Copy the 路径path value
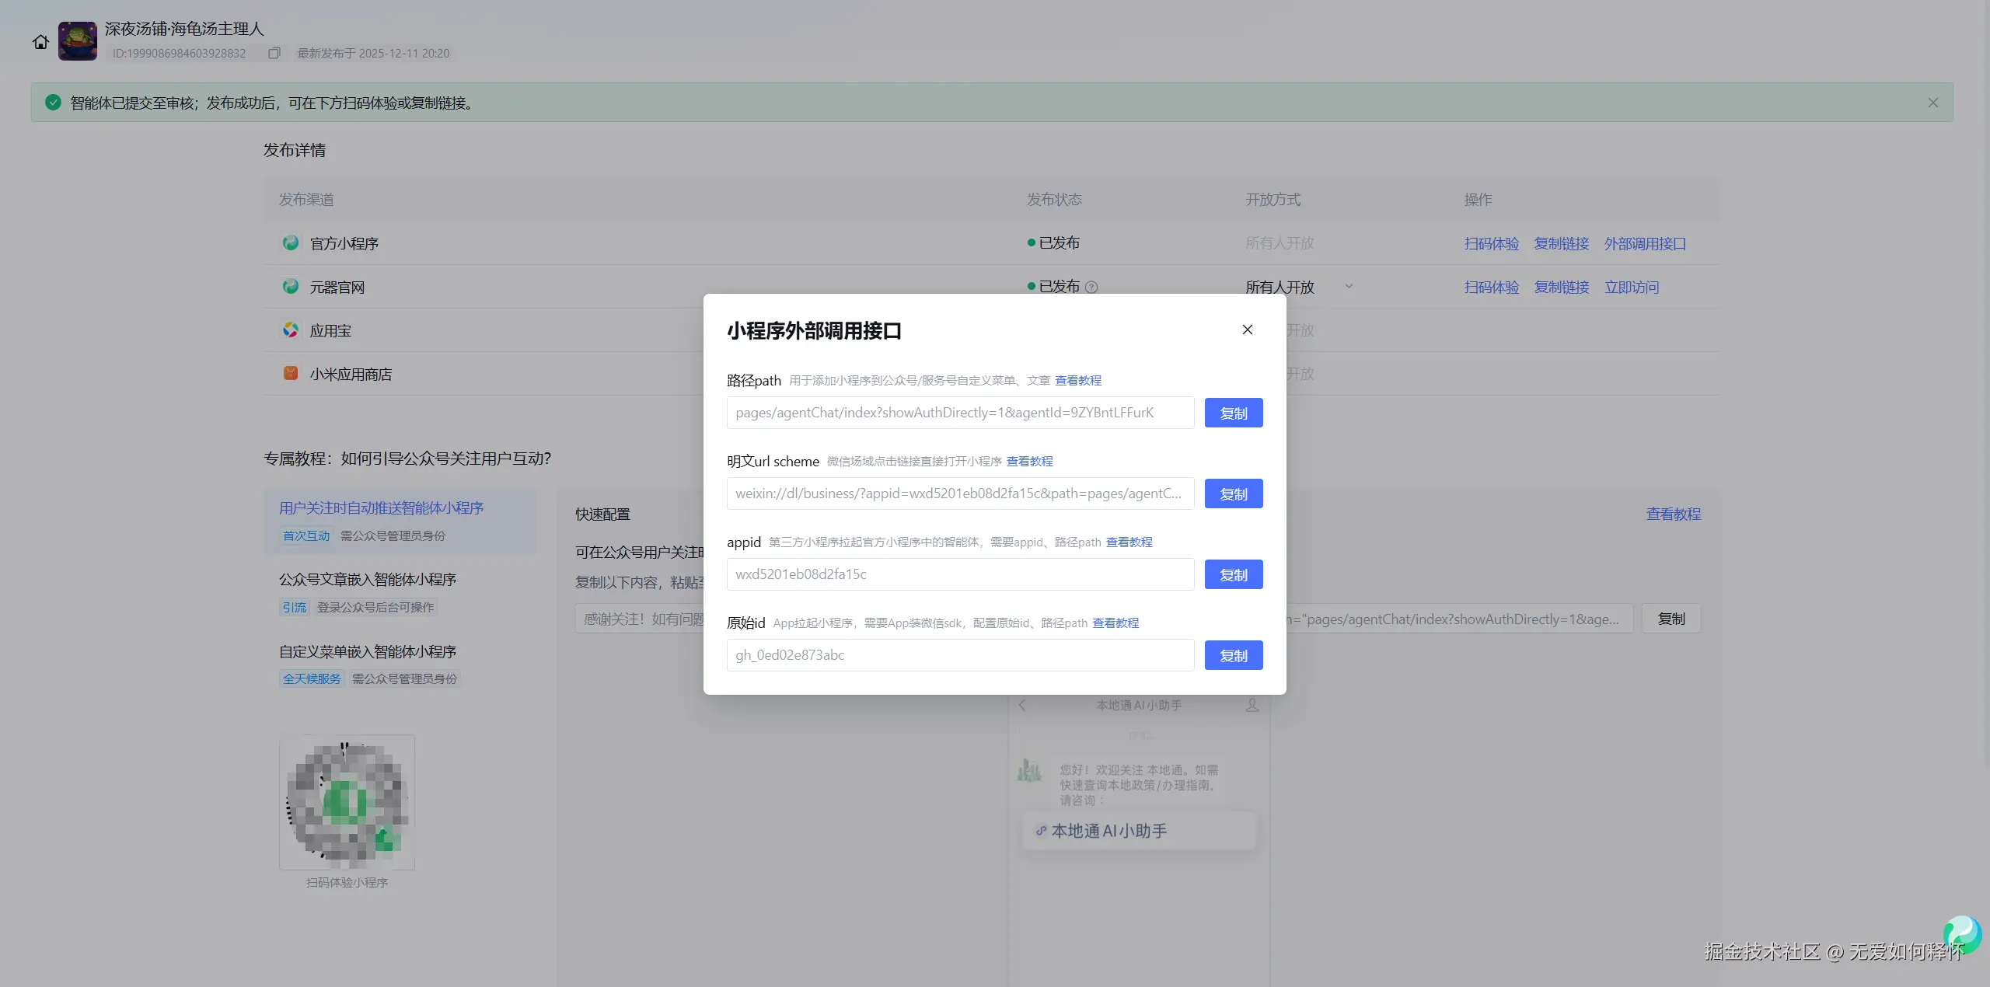1990x987 pixels. [1233, 413]
